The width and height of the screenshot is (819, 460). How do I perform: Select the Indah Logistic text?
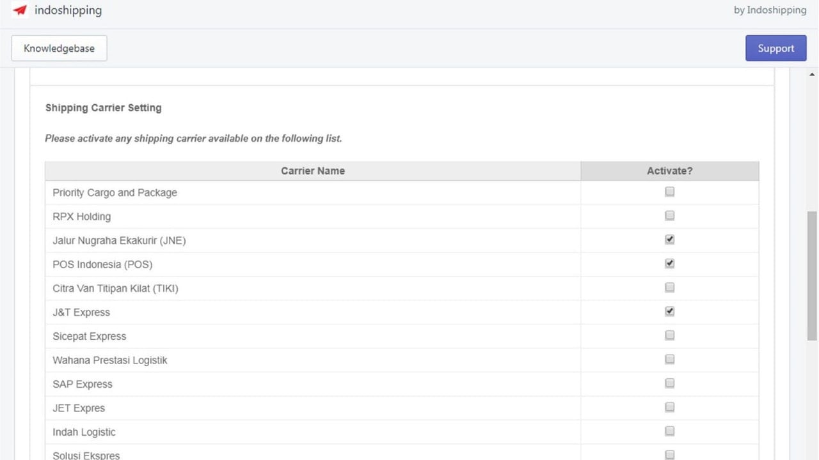[x=84, y=433]
